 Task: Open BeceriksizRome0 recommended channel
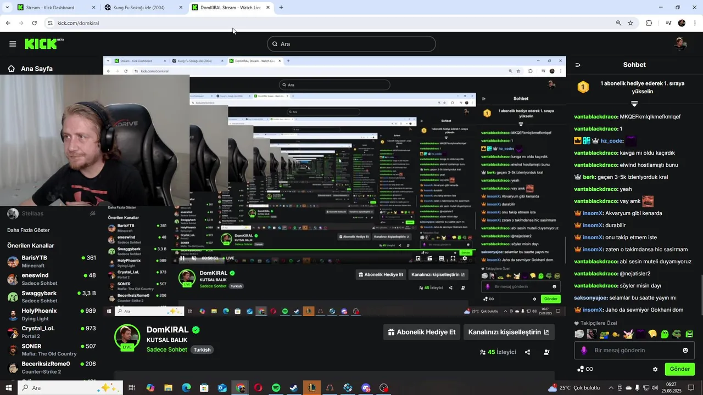click(x=52, y=367)
